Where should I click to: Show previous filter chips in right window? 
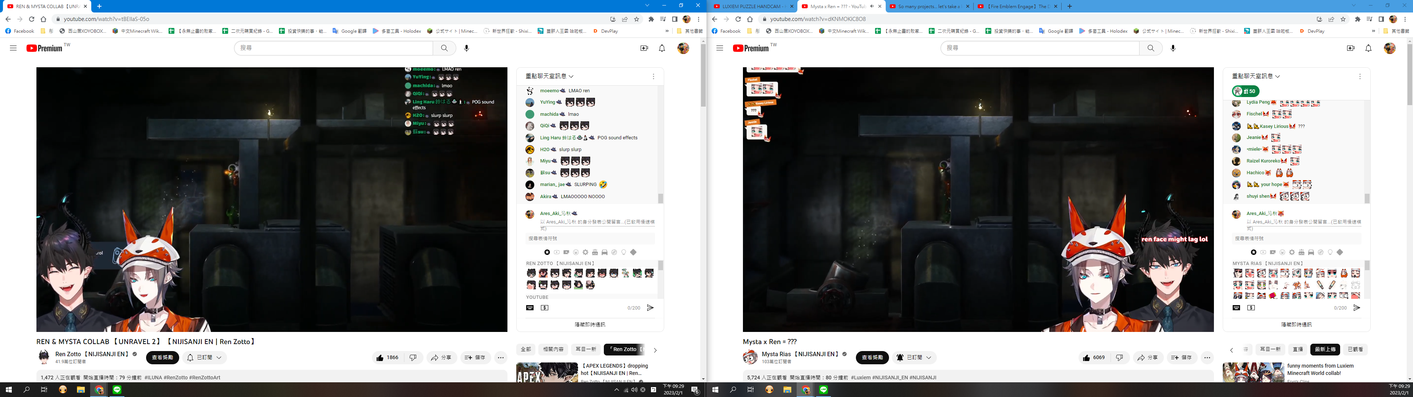point(1232,350)
